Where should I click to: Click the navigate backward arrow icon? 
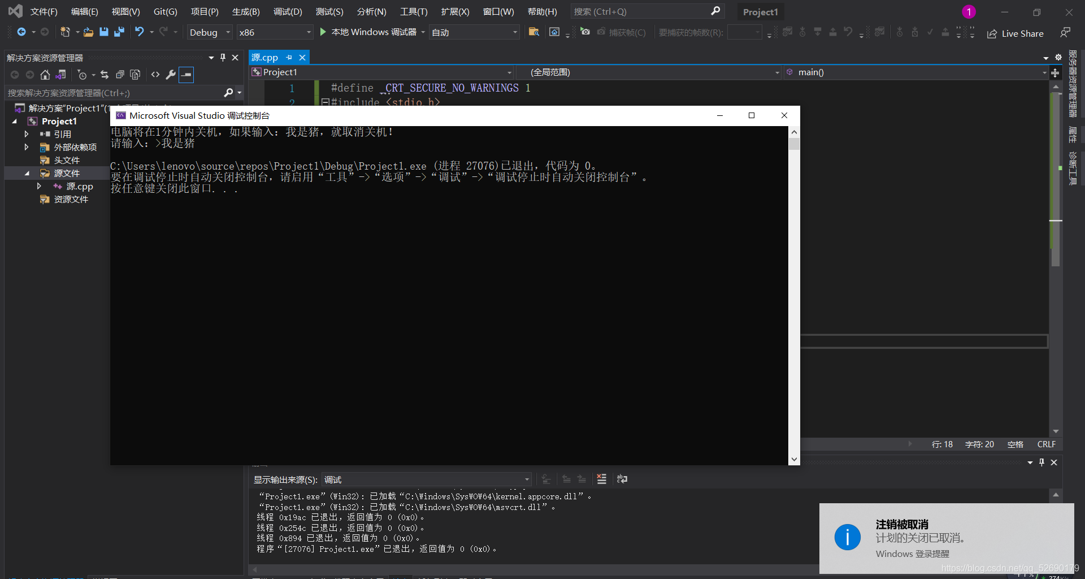[x=21, y=32]
